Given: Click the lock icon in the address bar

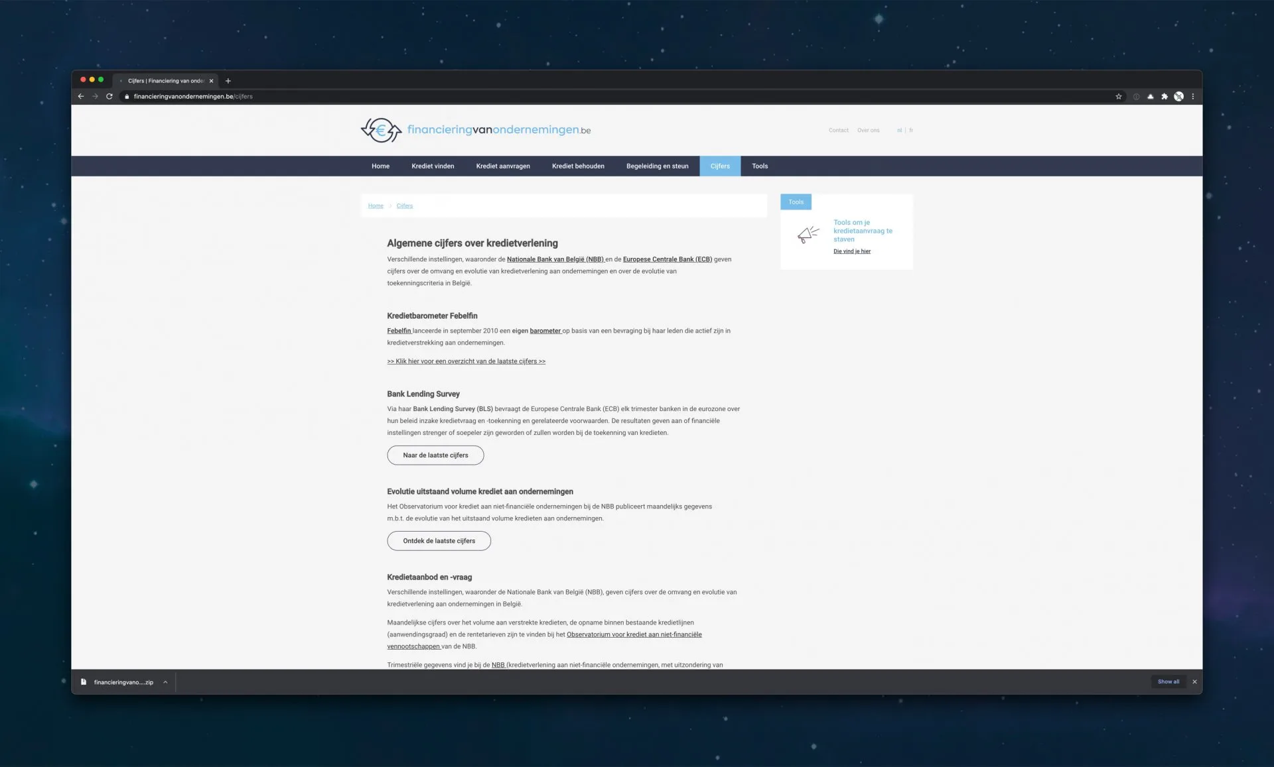Looking at the screenshot, I should (127, 97).
